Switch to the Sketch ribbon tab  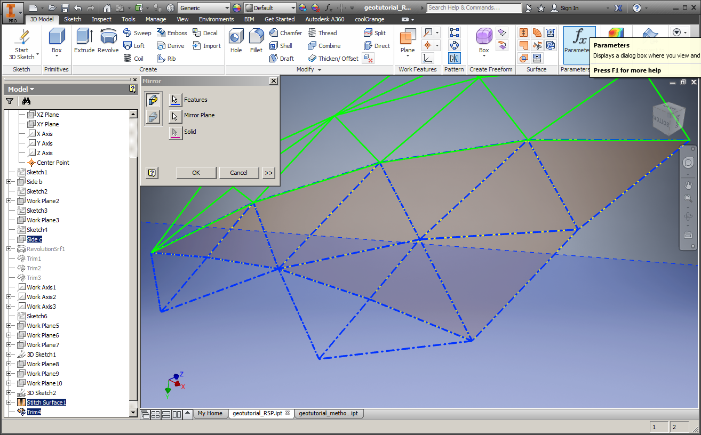[73, 19]
